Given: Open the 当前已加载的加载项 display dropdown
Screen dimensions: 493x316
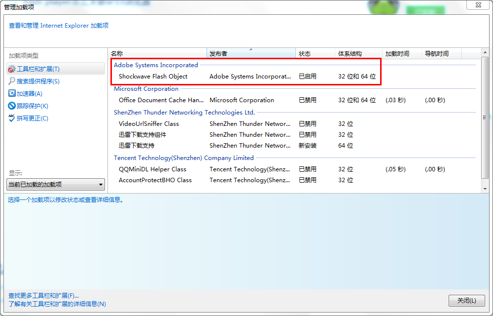Looking at the screenshot, I should tap(56, 185).
